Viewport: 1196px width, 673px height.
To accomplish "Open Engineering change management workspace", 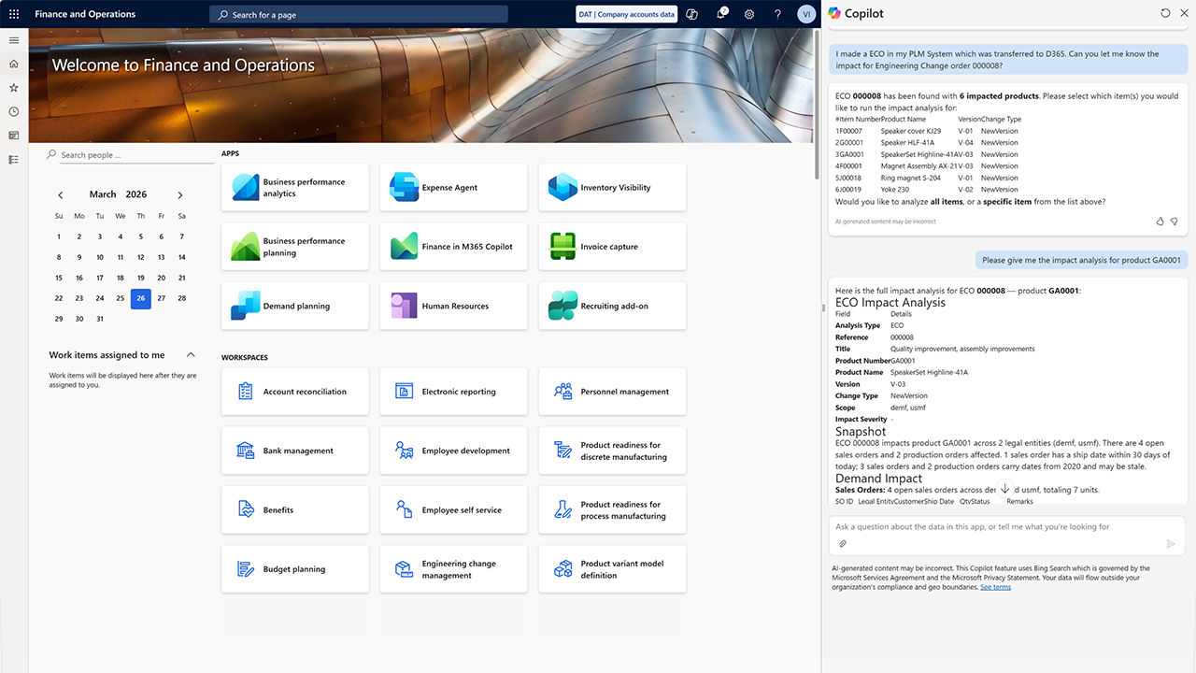I will click(x=454, y=569).
